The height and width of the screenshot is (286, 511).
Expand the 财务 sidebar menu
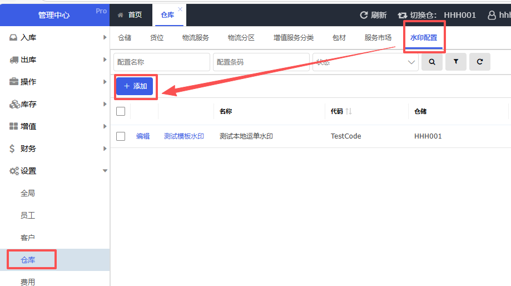54,149
